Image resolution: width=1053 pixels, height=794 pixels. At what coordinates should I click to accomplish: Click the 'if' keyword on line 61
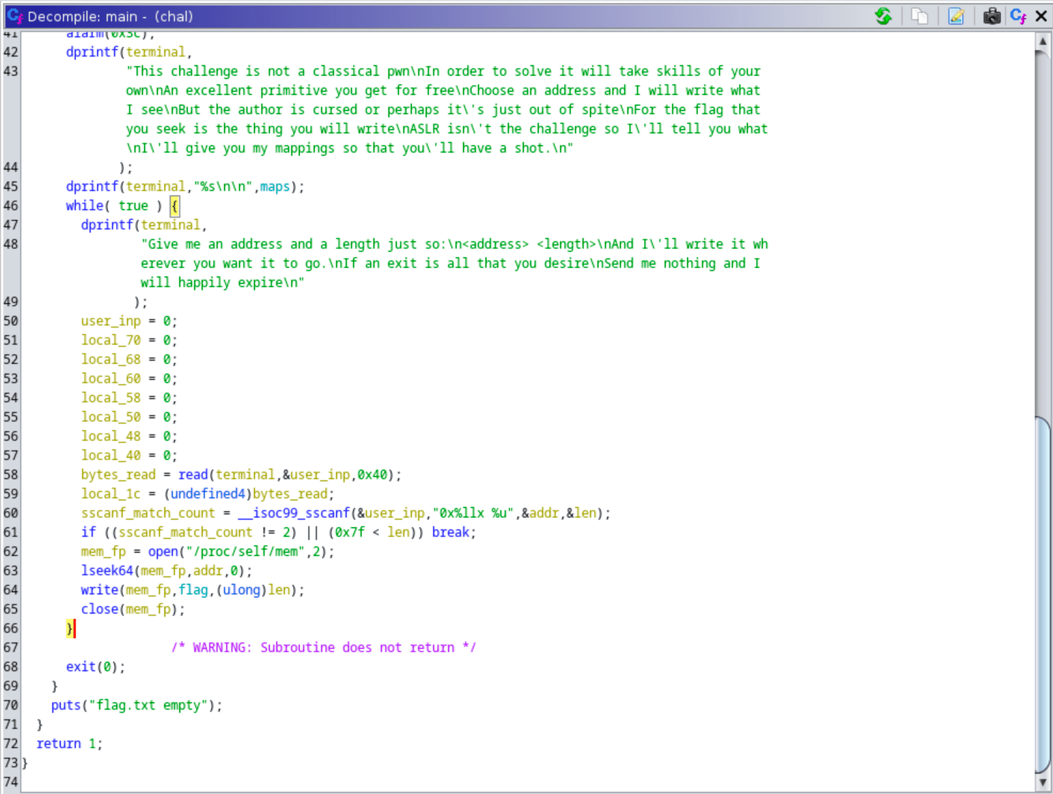[x=89, y=533]
